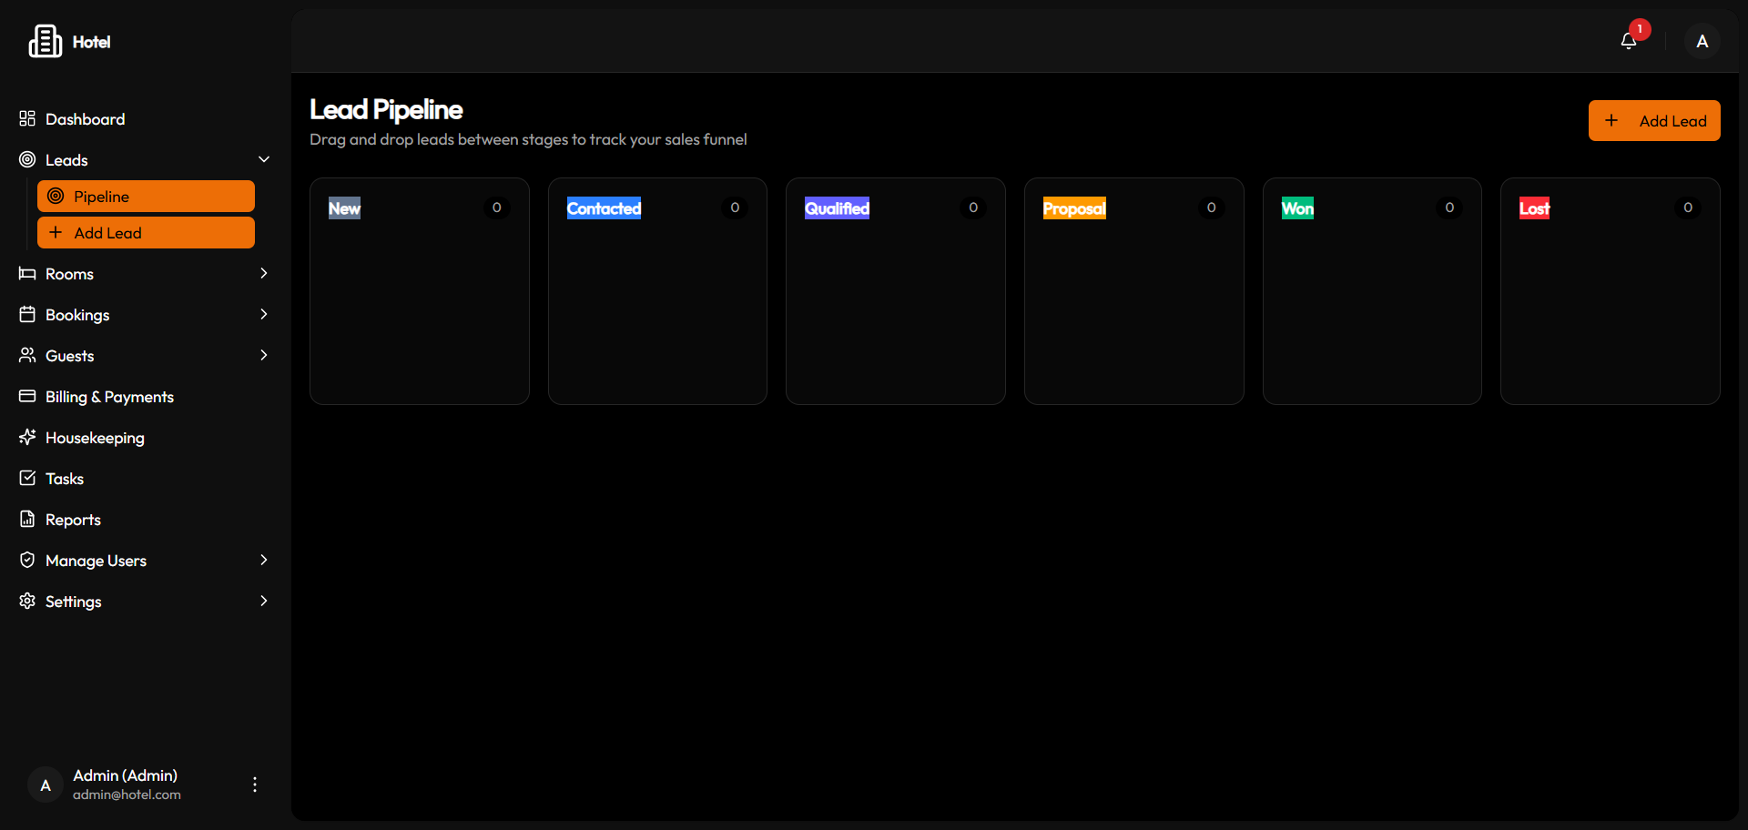This screenshot has height=830, width=1748.
Task: Click the notification bell icon
Action: click(1629, 41)
